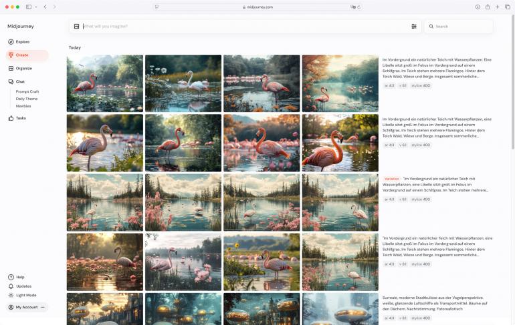This screenshot has height=325, width=515.
Task: Open the prompt settings sliders icon
Action: click(414, 26)
